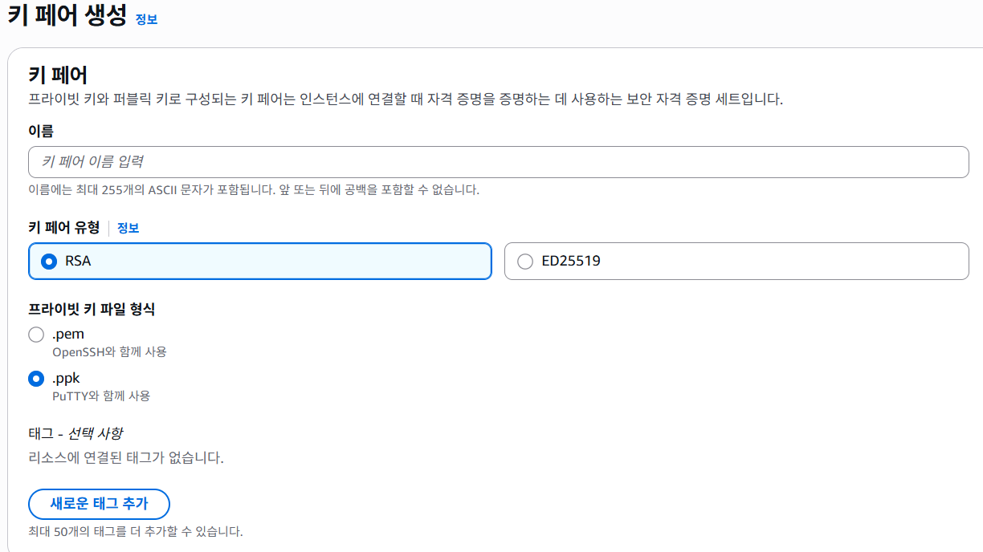Select the ED25519 radio button circle
Screen dimensions: 983x552
pyautogui.click(x=525, y=262)
